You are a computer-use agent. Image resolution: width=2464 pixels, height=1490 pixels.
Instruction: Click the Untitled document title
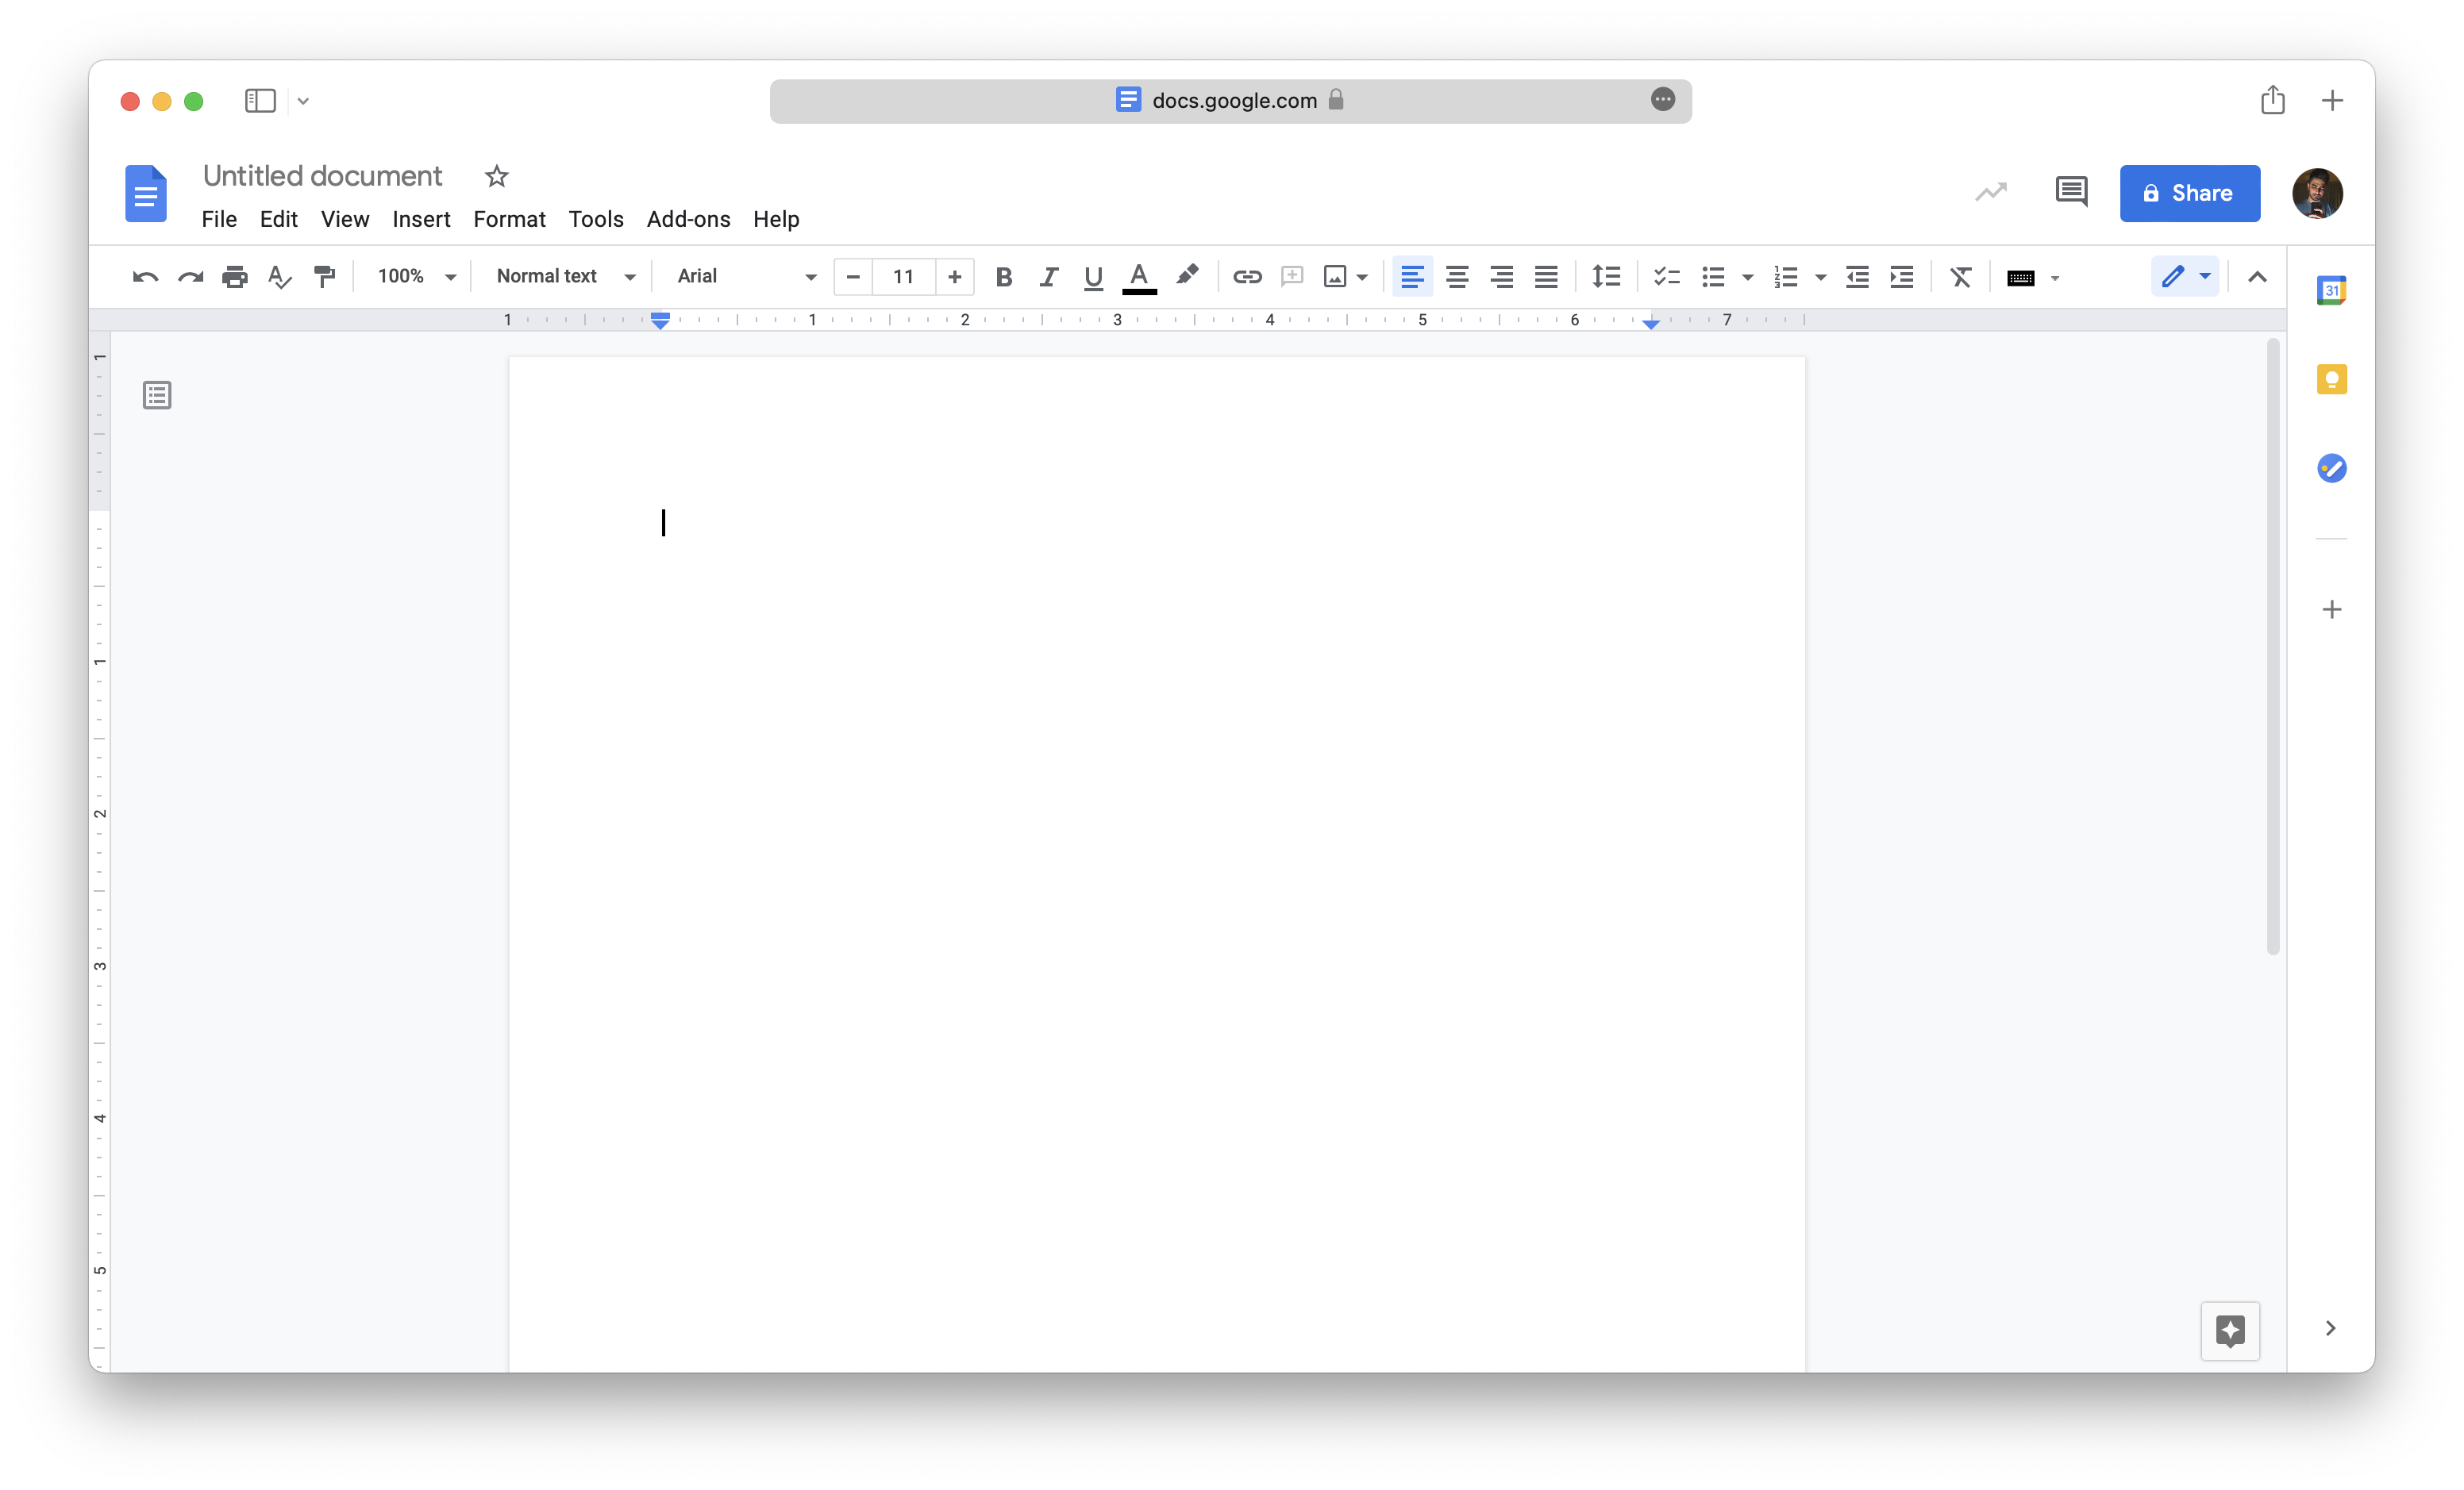click(322, 176)
